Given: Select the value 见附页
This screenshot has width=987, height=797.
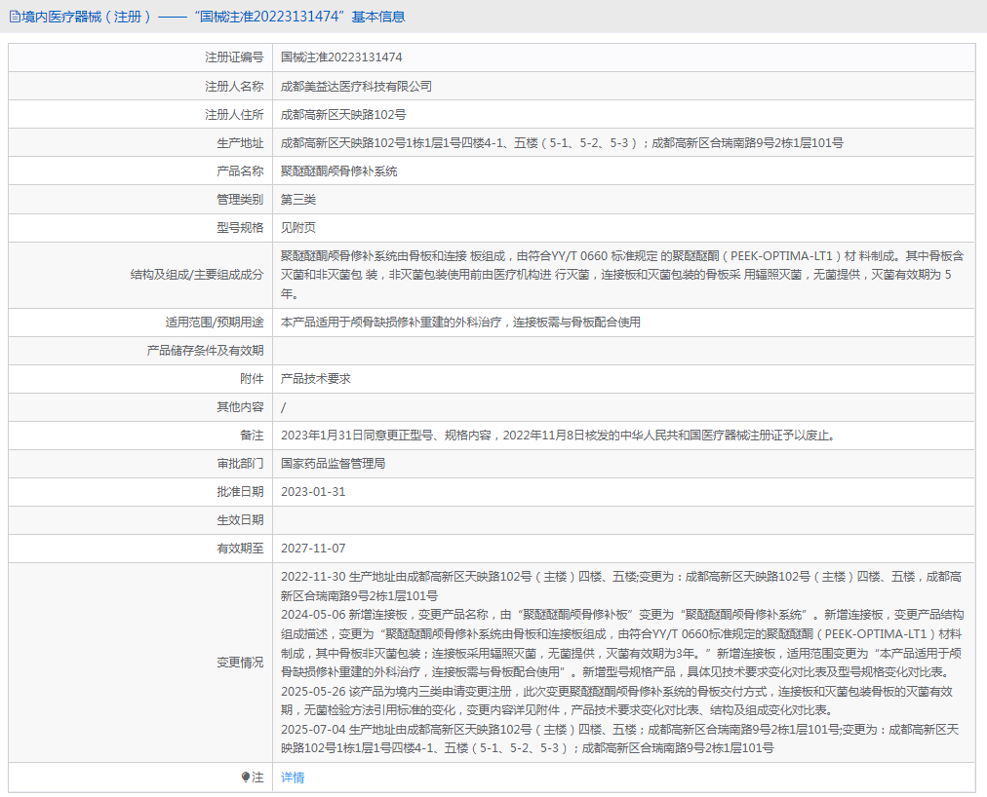Looking at the screenshot, I should pos(298,228).
